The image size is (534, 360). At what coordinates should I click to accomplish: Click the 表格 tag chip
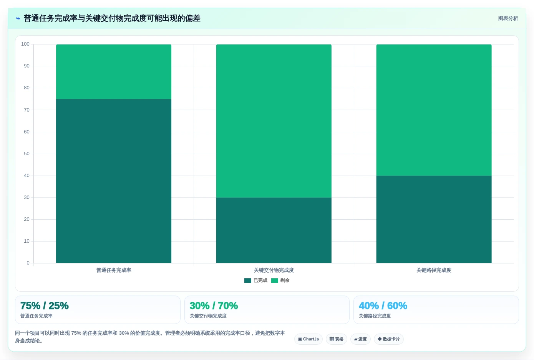[x=337, y=339]
